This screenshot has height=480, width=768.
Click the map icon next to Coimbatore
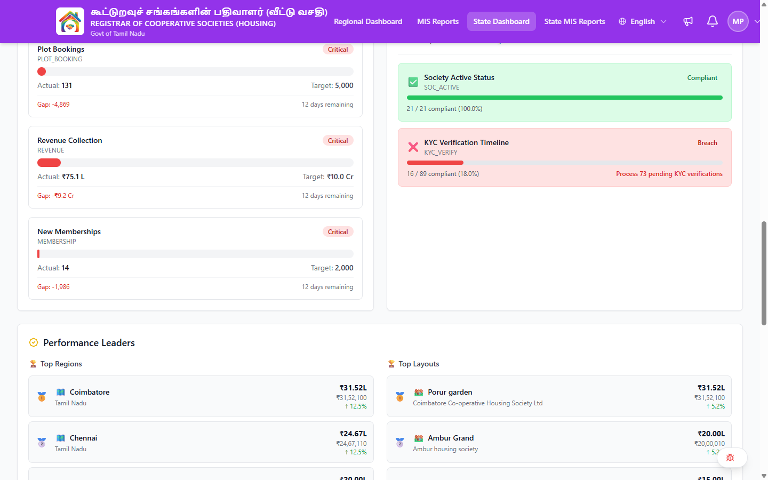61,392
